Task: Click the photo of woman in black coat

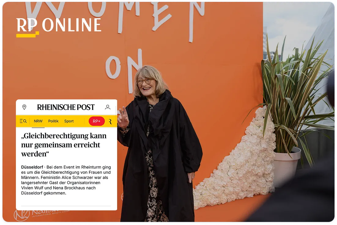Action: [x=161, y=144]
